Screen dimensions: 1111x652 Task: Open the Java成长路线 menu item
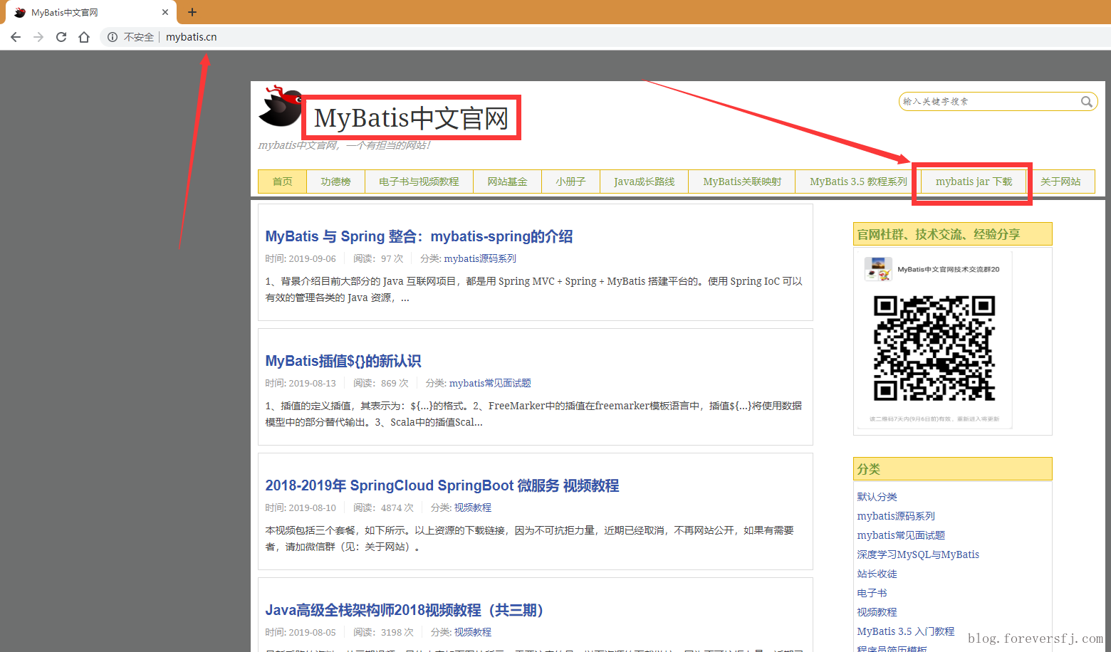[644, 182]
